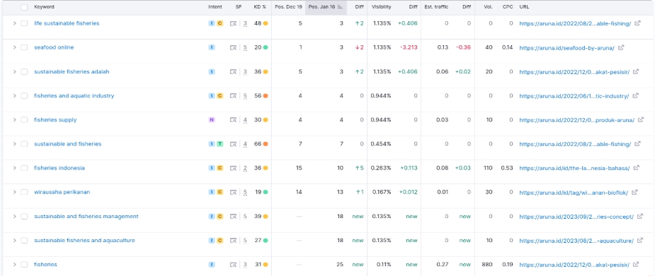Screen dimensions: 655x276
Task: Expand the sustainable and fisheries management row
Action: tap(15, 217)
